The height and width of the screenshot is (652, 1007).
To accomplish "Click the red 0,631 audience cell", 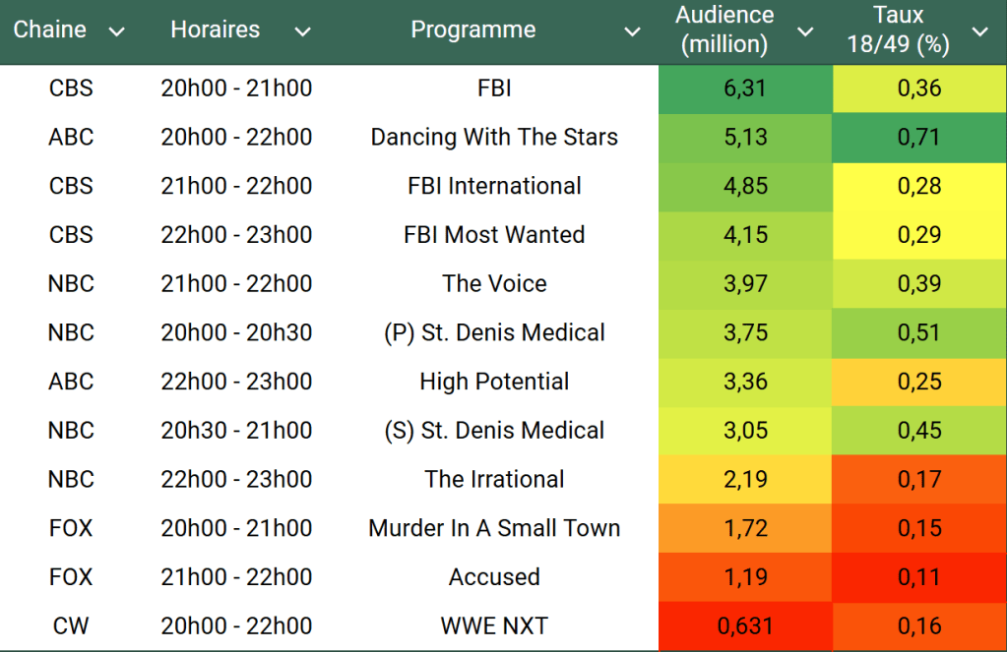I will point(745,625).
